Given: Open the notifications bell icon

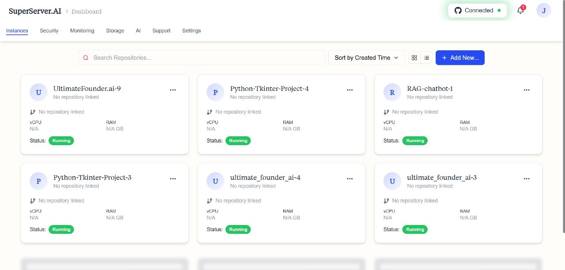Looking at the screenshot, I should [520, 11].
